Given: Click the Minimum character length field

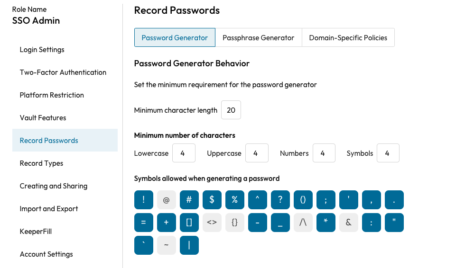Looking at the screenshot, I should pyautogui.click(x=231, y=110).
